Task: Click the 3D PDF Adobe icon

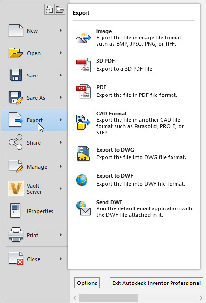Action: coord(84,65)
